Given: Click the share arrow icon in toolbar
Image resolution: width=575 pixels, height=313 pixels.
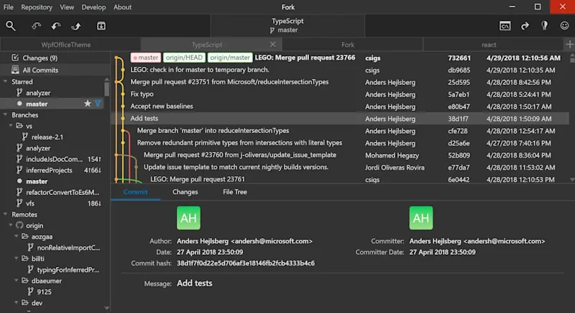Looking at the screenshot, I should tap(525, 26).
